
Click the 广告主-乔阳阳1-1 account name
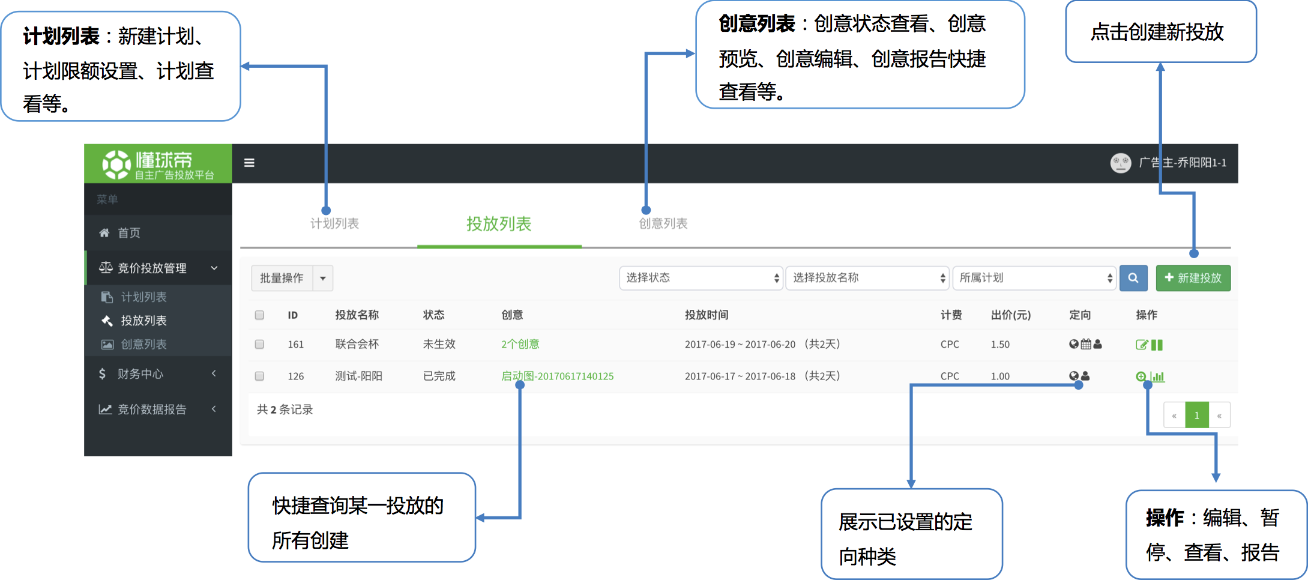coord(1183,163)
